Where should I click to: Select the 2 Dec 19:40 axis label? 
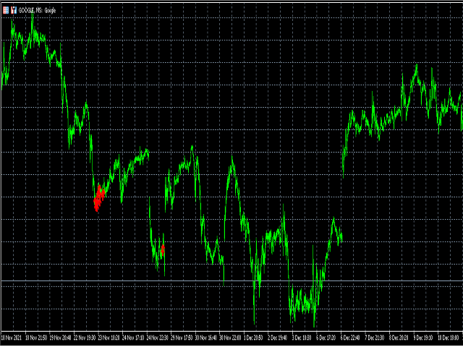[x=280, y=338]
